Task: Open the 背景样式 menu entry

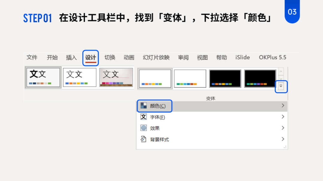Action: 212,139
